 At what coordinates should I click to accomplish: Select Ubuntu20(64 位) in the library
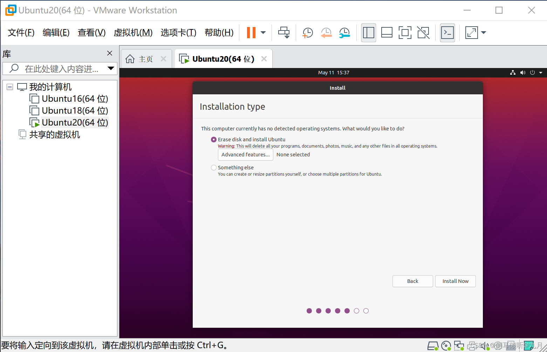click(69, 123)
